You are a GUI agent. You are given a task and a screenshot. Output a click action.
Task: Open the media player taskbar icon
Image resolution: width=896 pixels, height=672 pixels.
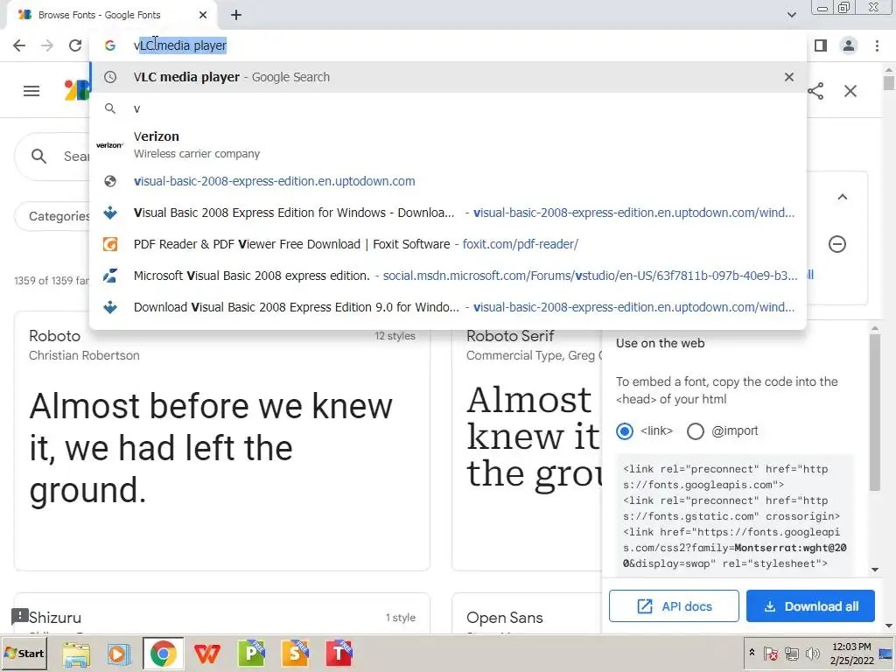119,654
